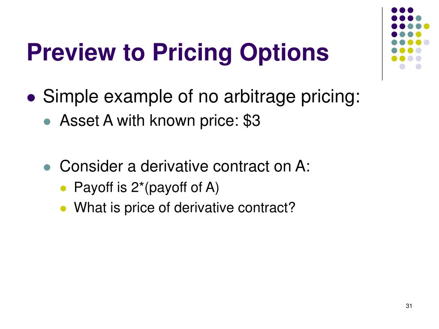Image resolution: width=439 pixels, height=329 pixels.
Task: Click the decorative dot grid graphic
Action: (410, 38)
